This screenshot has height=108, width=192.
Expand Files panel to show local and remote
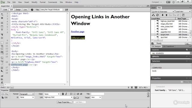(x=183, y=15)
